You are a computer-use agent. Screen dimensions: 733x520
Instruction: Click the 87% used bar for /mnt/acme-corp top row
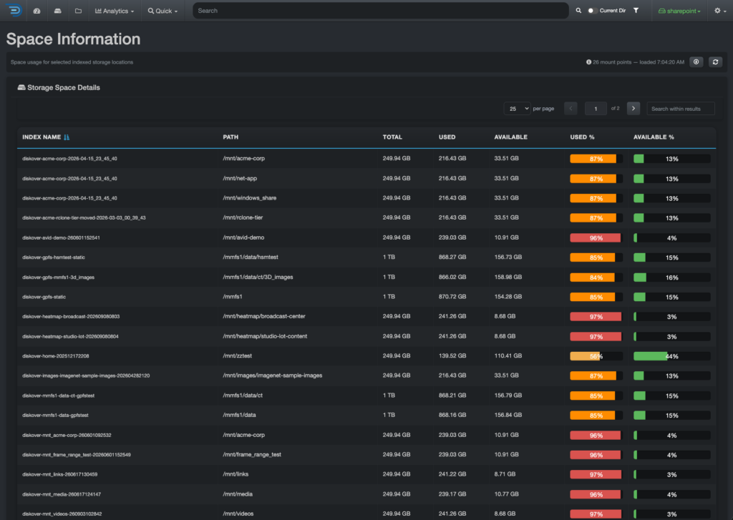596,159
